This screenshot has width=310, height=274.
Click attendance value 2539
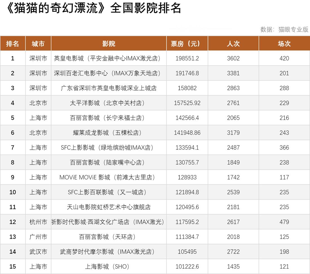click(233, 192)
